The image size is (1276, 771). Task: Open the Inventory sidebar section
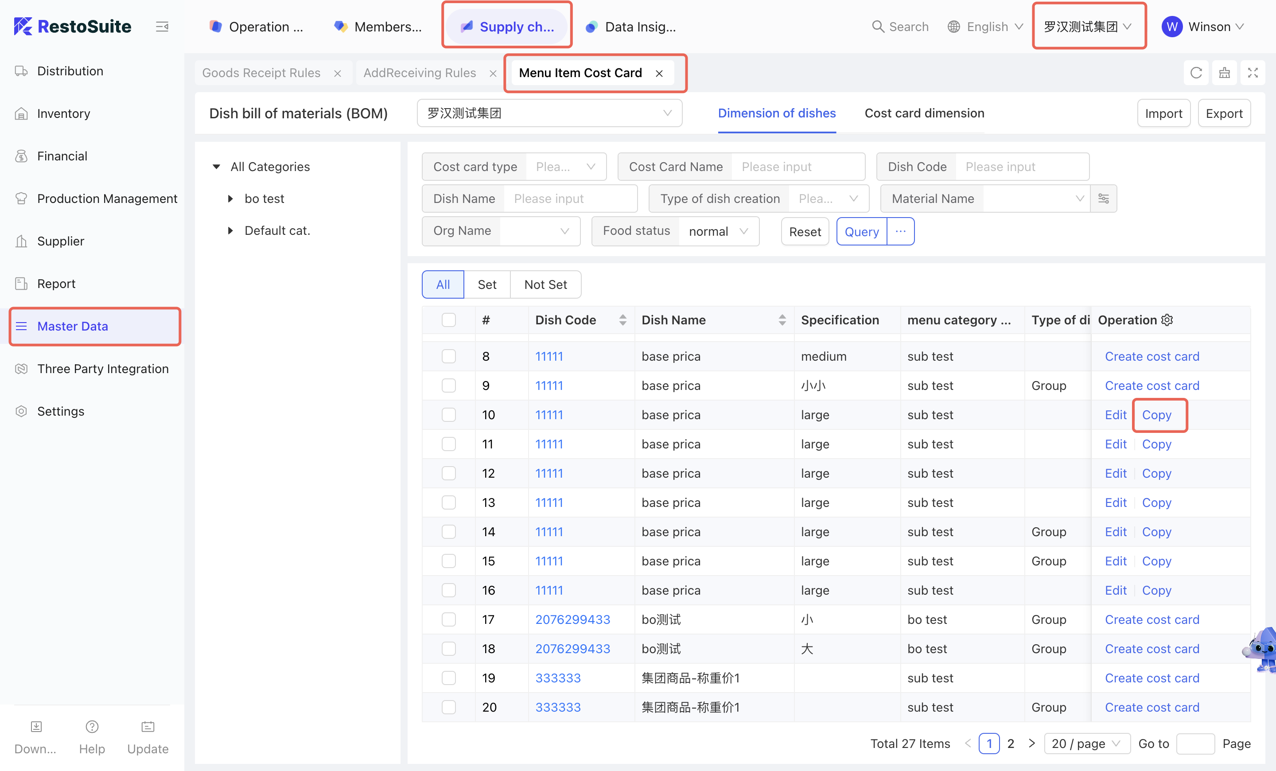pyautogui.click(x=64, y=113)
